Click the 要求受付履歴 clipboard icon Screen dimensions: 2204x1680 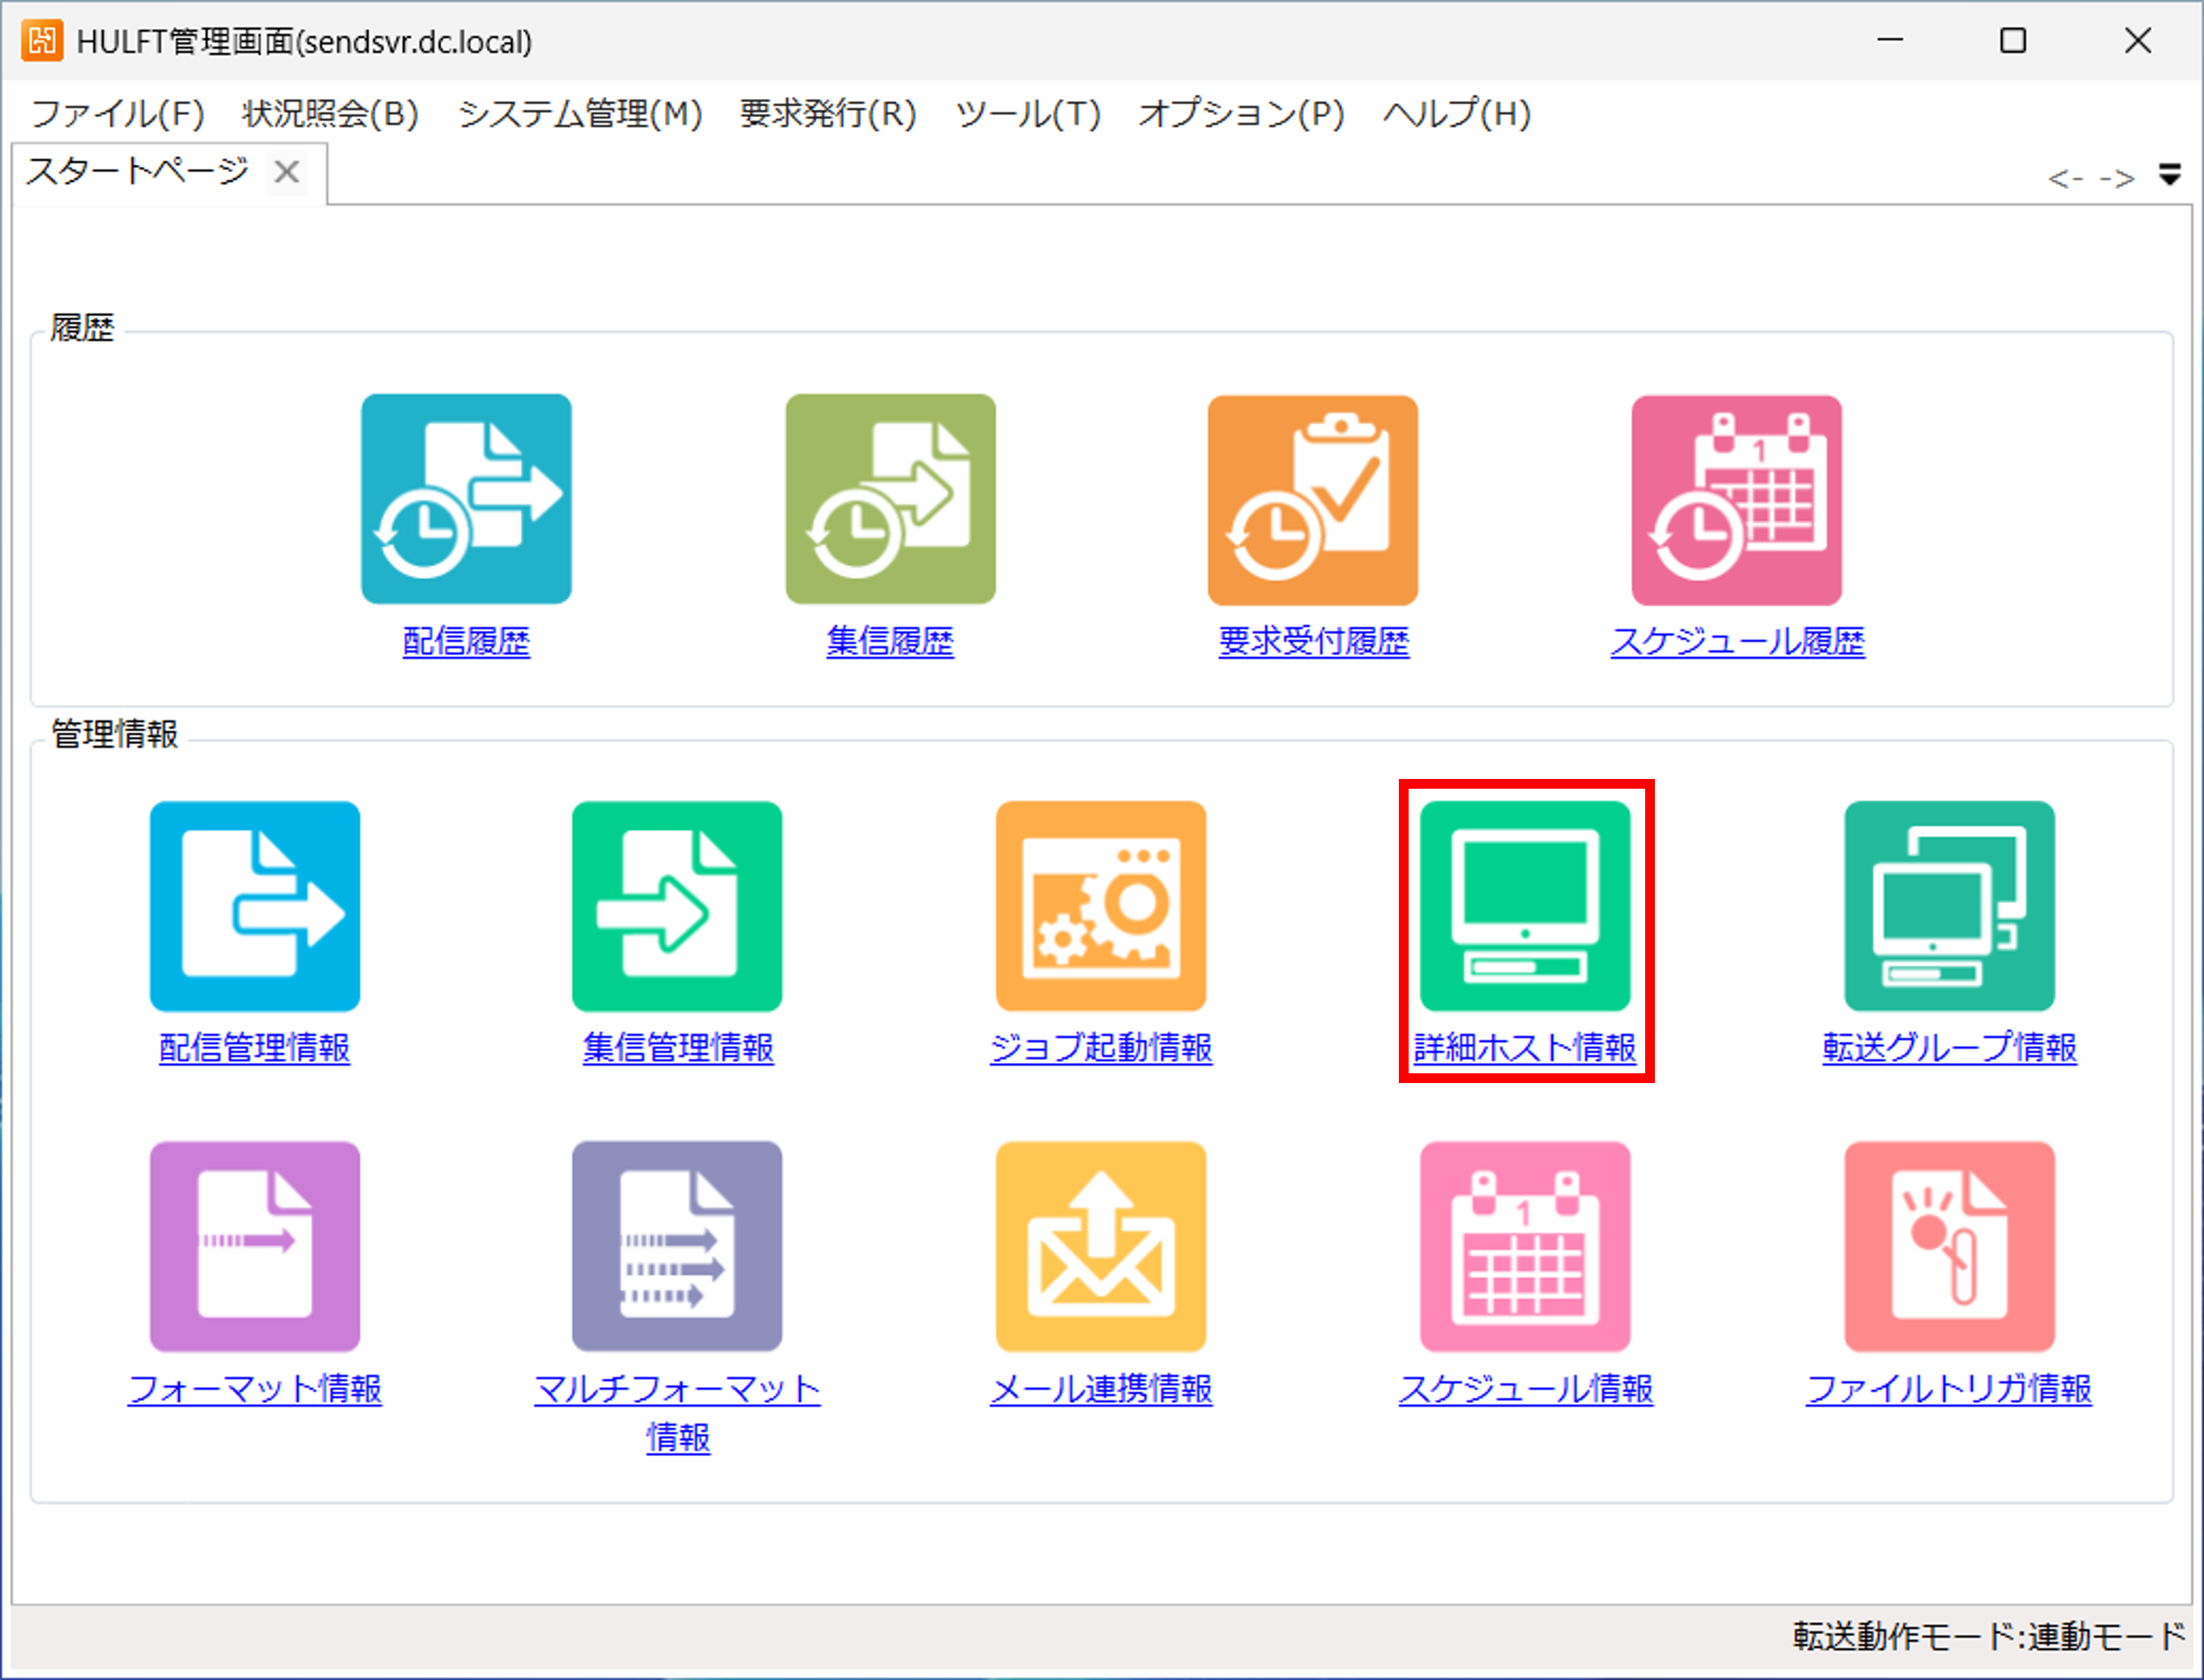point(1312,500)
